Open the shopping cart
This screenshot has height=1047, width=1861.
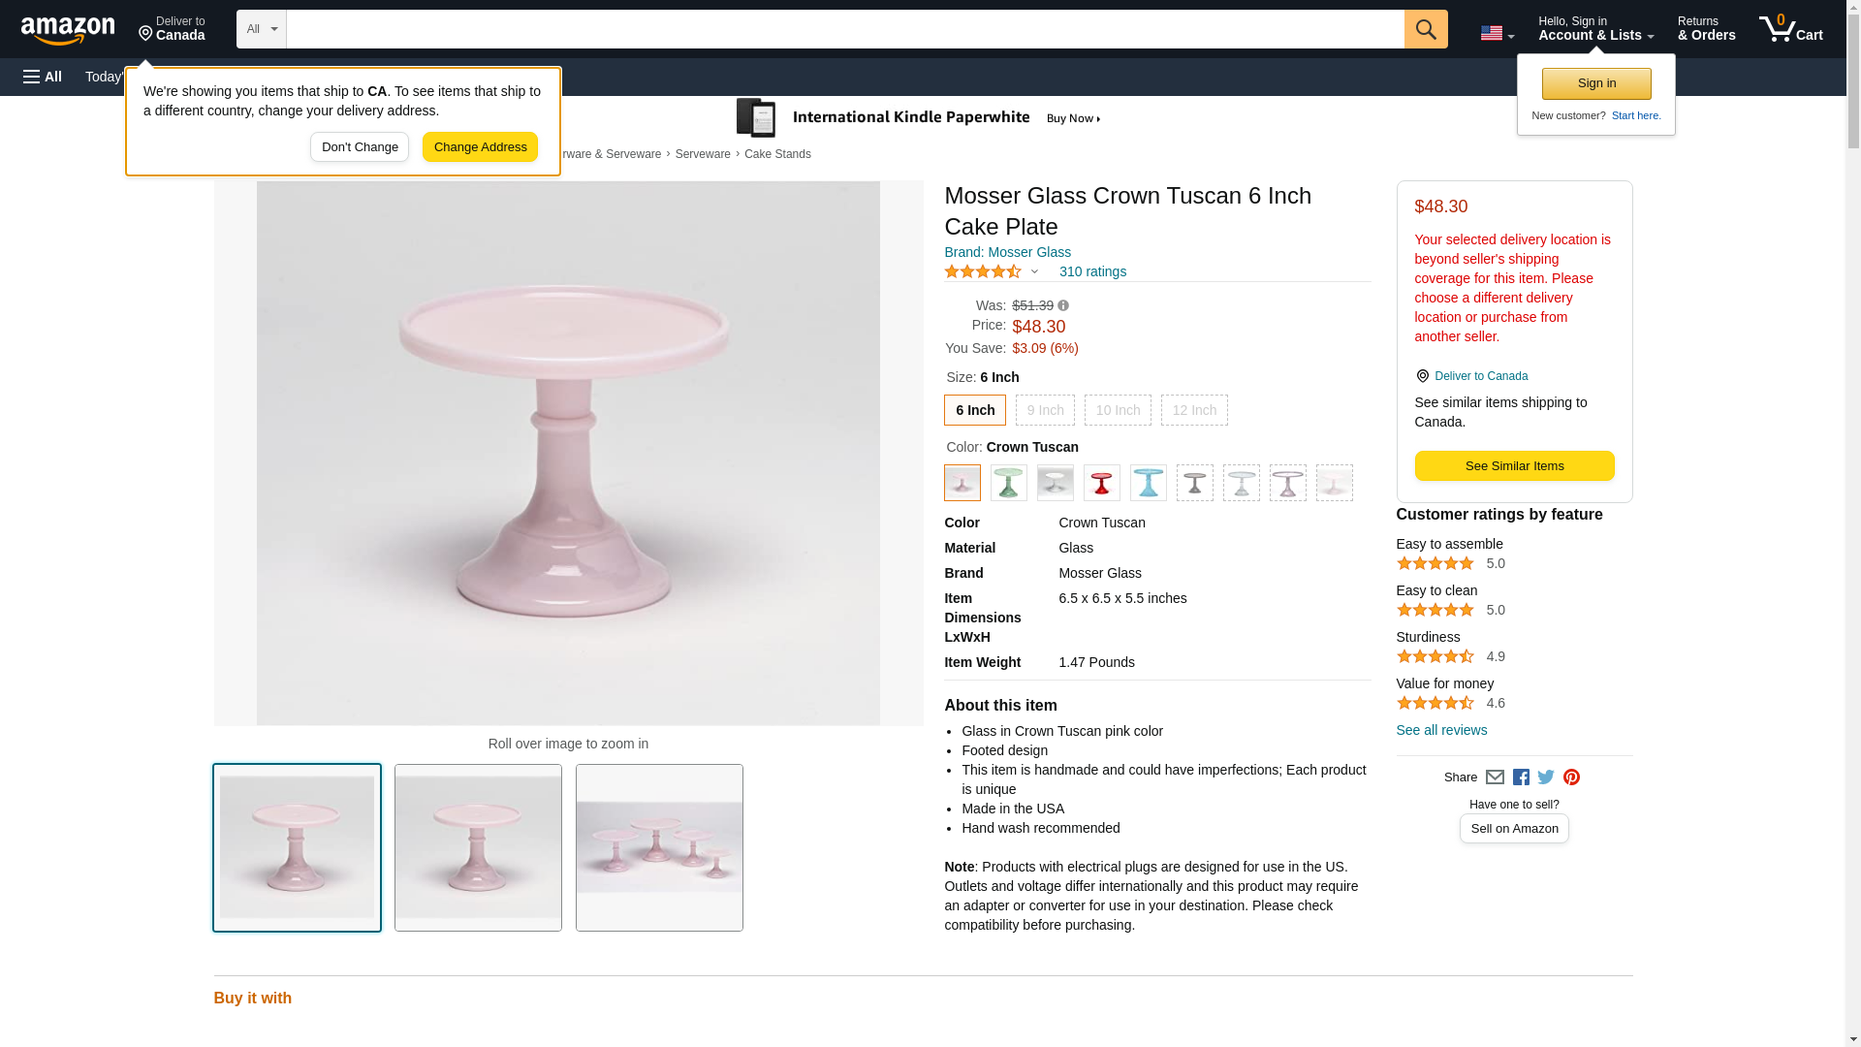[x=1790, y=29]
